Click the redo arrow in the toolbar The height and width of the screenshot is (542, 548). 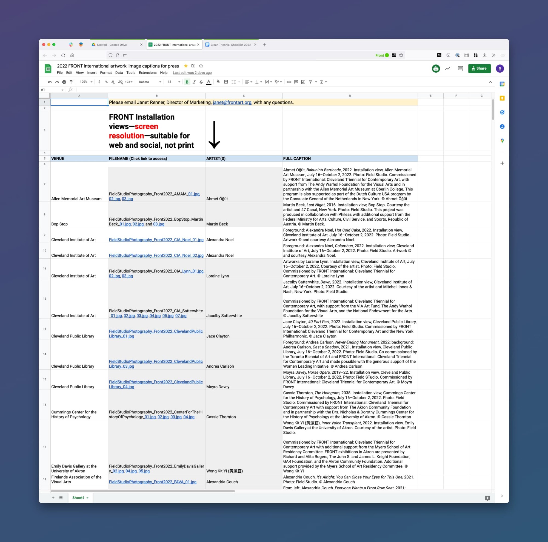[x=57, y=82]
